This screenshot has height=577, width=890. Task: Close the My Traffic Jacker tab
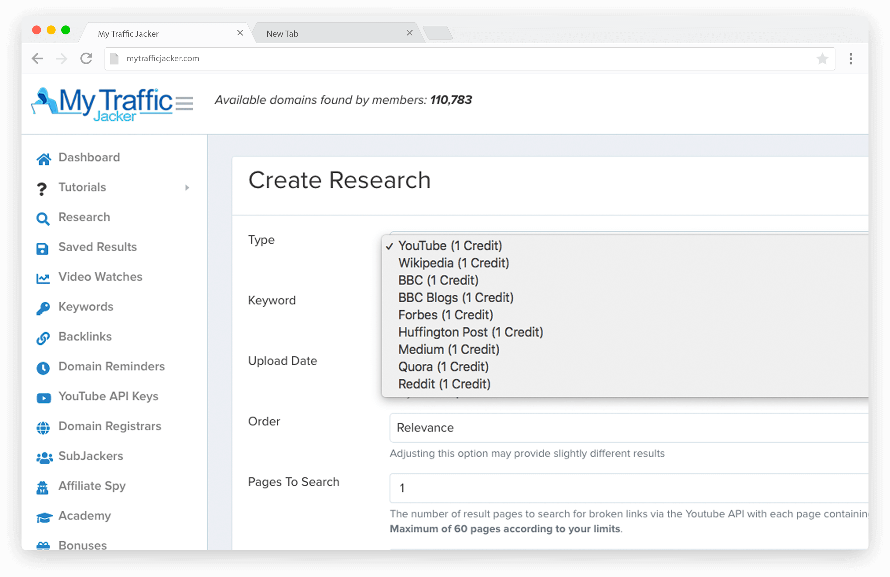(x=240, y=33)
